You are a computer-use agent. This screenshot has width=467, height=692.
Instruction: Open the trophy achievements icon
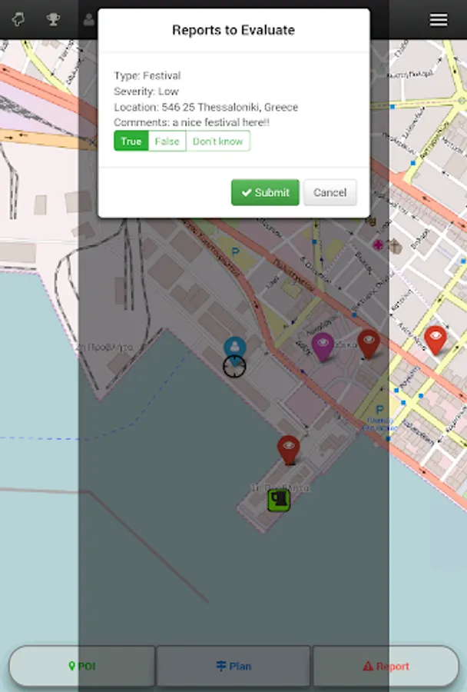pyautogui.click(x=53, y=19)
